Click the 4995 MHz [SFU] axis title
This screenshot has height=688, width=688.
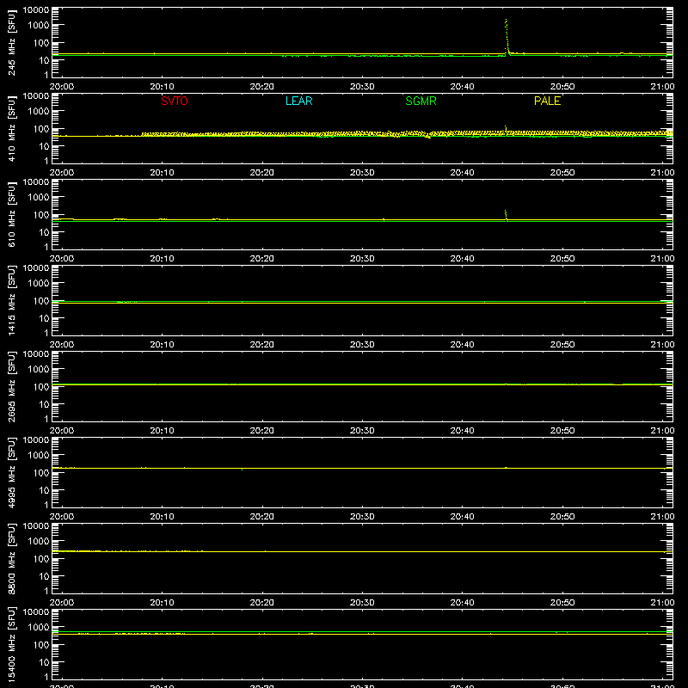pos(12,473)
